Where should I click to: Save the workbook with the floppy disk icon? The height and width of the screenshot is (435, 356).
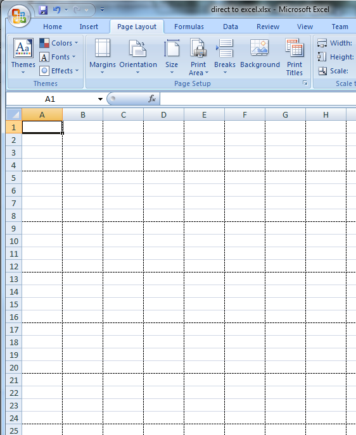pos(43,10)
